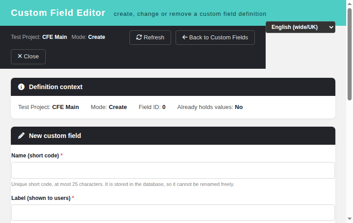Click 'Test Project: CFE Main' in the top bar
The height and width of the screenshot is (223, 353).
39,37
